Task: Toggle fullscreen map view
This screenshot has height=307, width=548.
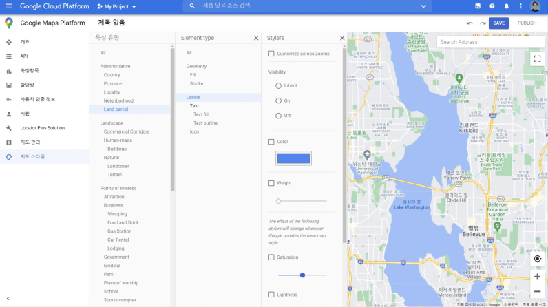Action: (x=537, y=59)
